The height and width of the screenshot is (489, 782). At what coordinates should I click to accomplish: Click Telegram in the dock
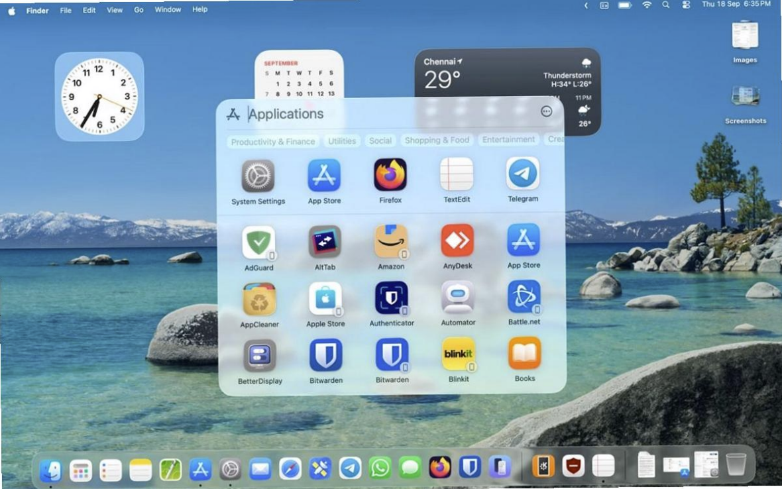point(350,468)
